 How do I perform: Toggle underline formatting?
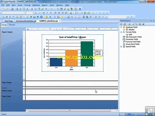point(51,13)
